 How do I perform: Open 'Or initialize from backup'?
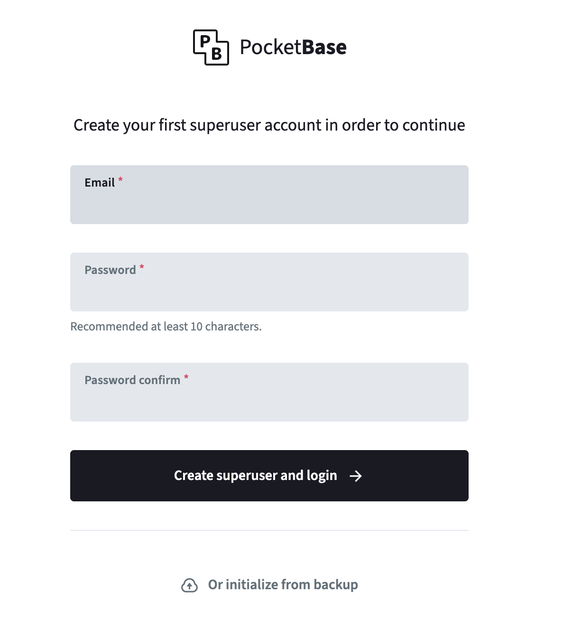283,584
